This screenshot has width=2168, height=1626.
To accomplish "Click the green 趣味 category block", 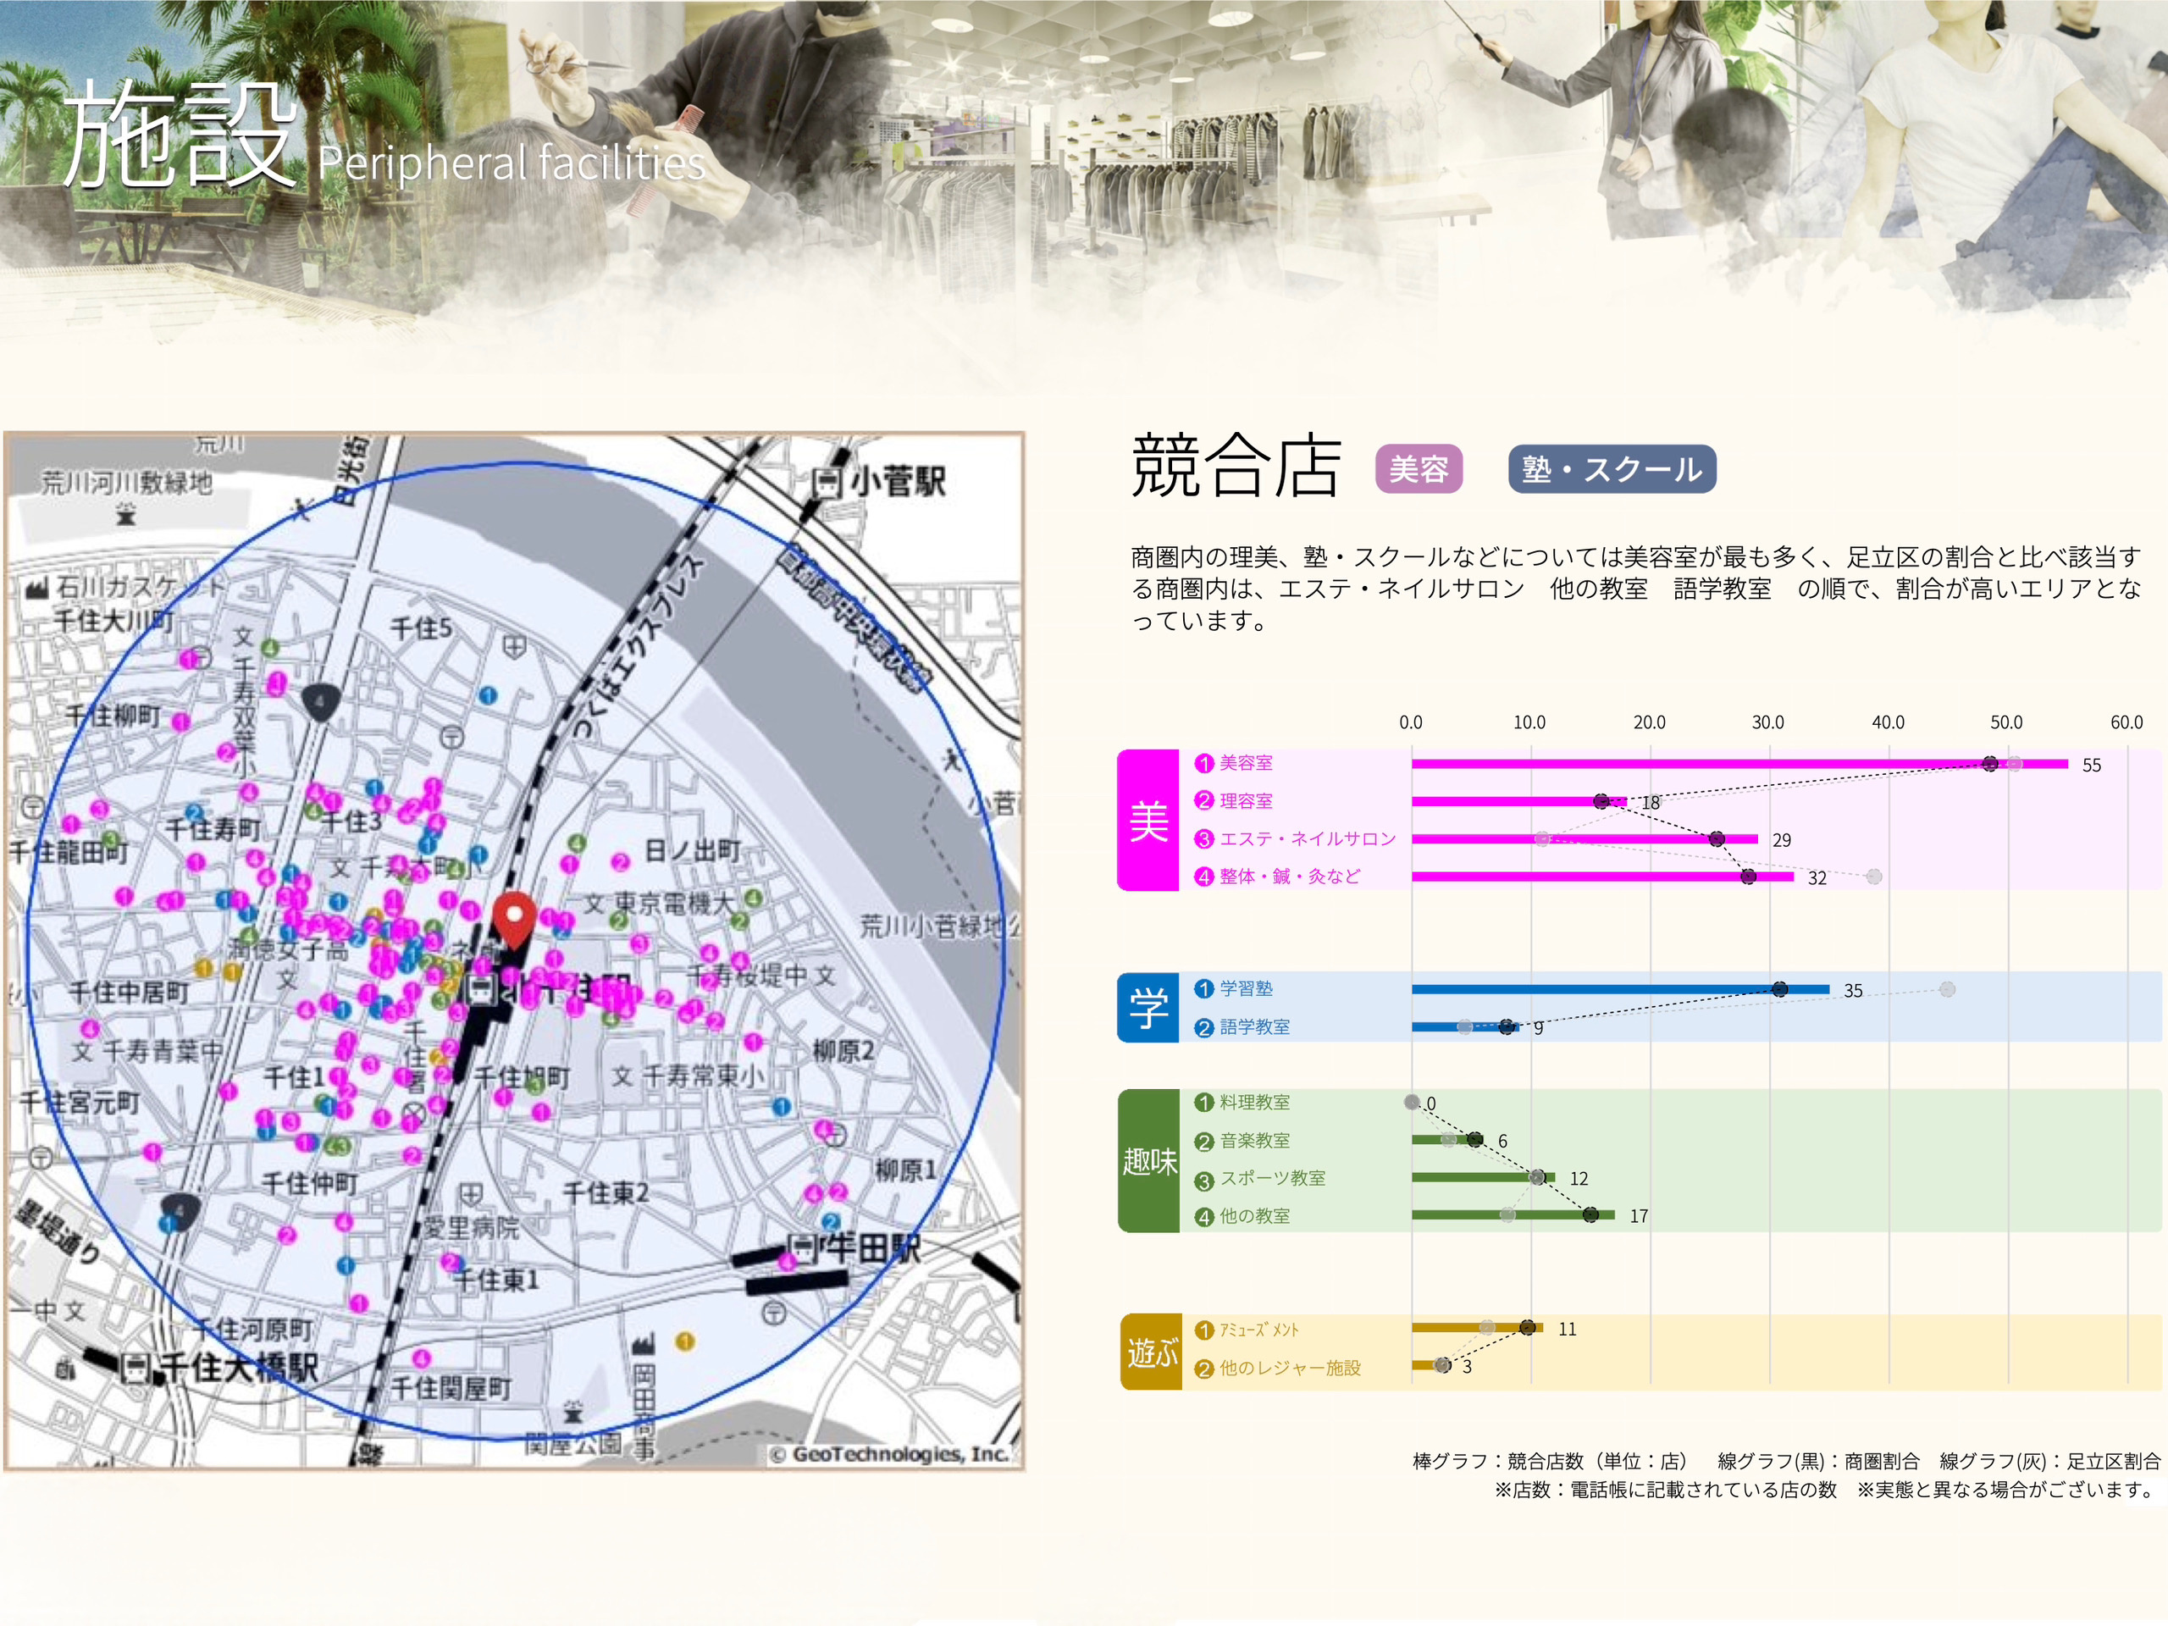I will (1148, 1160).
